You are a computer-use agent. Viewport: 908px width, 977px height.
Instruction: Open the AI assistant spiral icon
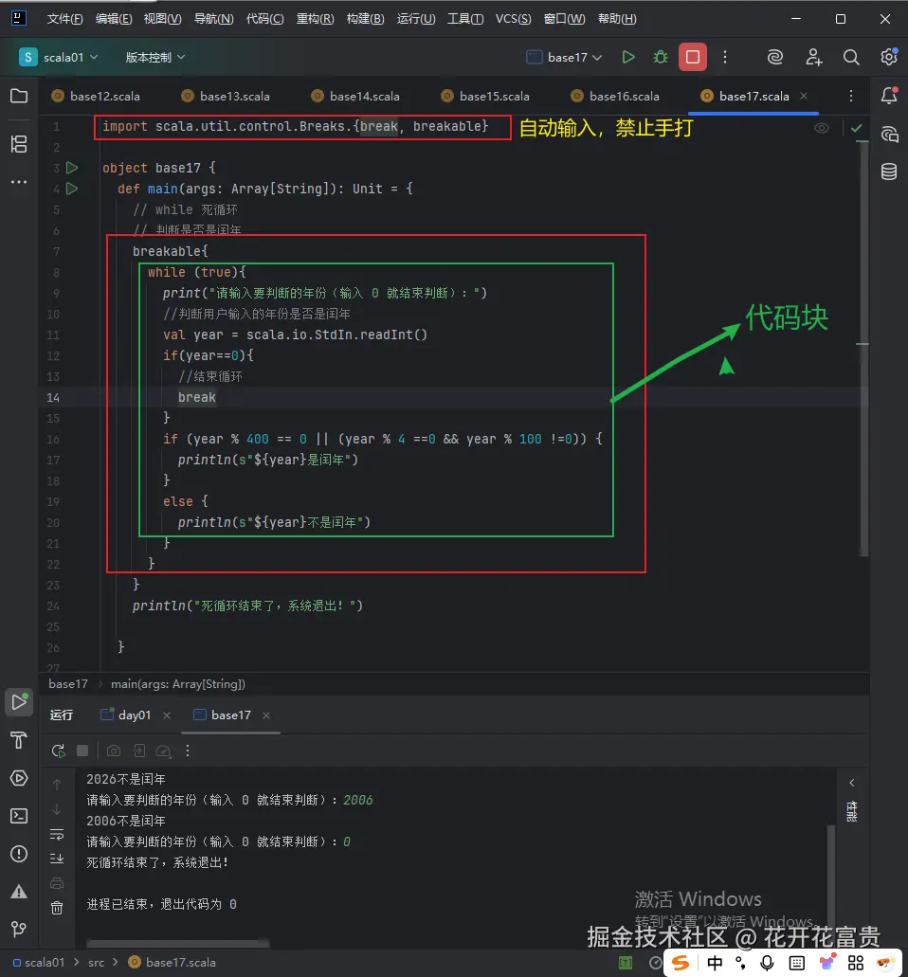click(774, 57)
